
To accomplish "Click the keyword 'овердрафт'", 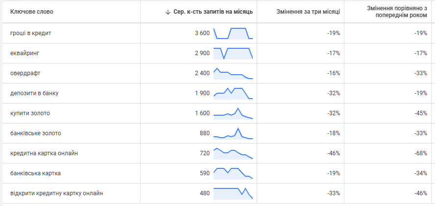I will pos(25,73).
